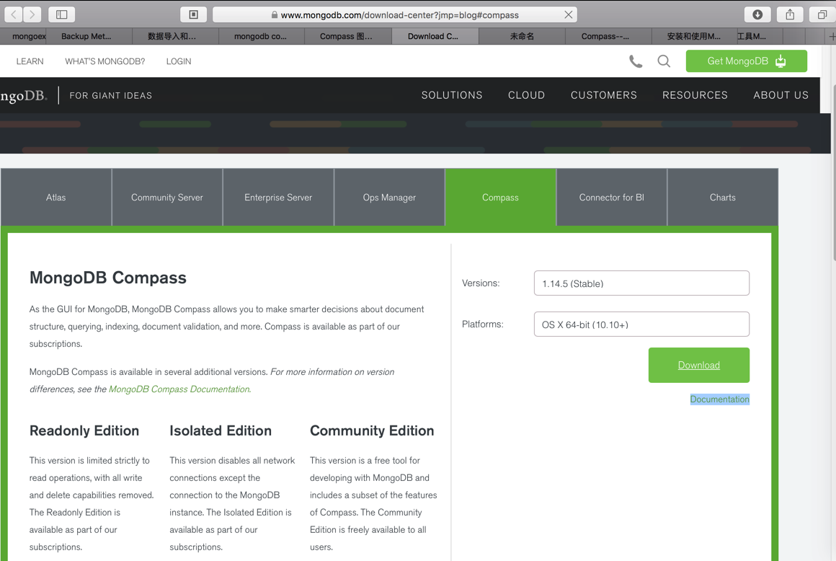Switch to the 'mongodb co...' browser tab

pos(262,36)
